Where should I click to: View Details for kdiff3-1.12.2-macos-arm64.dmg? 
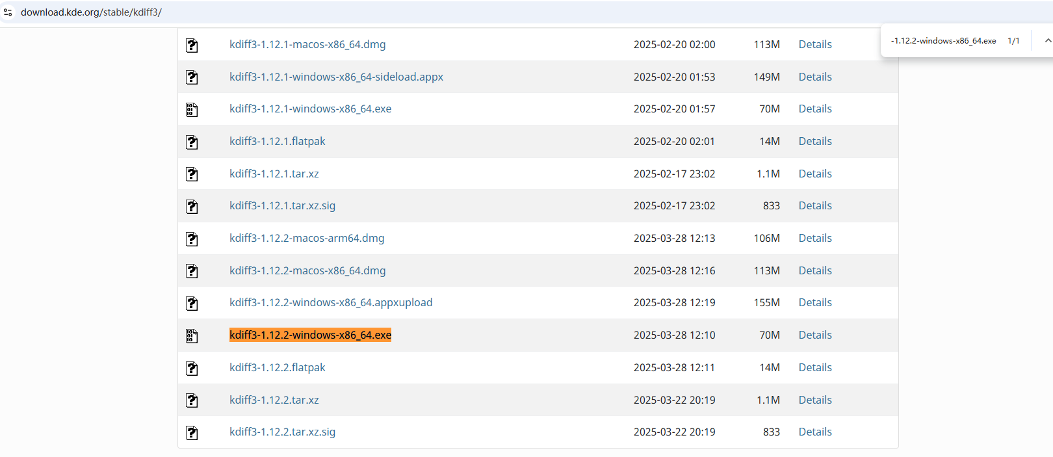coord(815,238)
